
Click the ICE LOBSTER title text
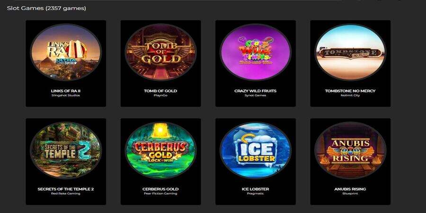[256, 189]
